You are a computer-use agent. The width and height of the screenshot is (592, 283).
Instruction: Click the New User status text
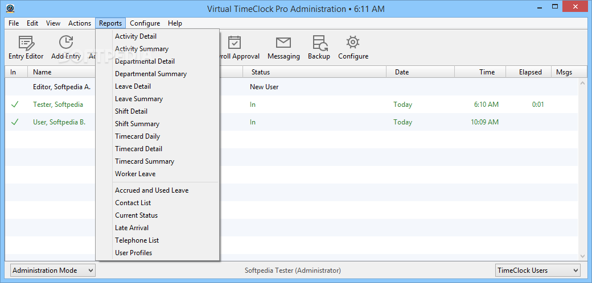click(264, 87)
